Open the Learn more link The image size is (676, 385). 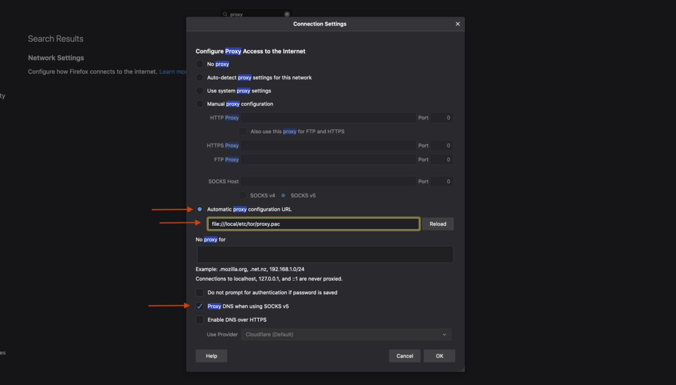(173, 72)
